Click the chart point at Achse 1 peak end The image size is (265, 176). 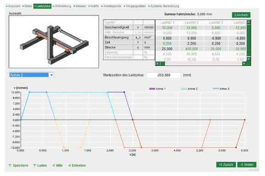pos(124,92)
